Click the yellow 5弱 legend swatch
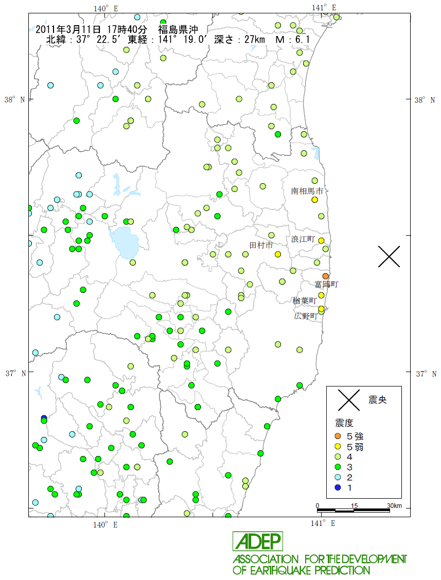 [x=338, y=447]
